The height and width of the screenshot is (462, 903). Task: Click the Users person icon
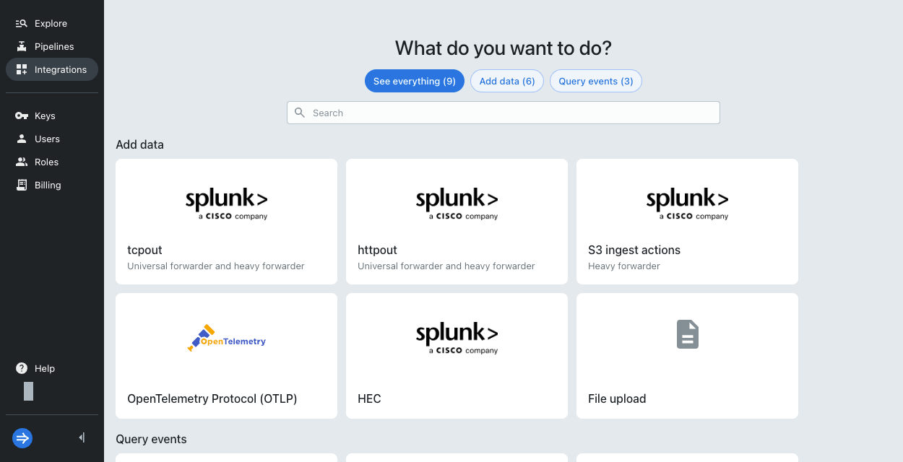click(22, 139)
